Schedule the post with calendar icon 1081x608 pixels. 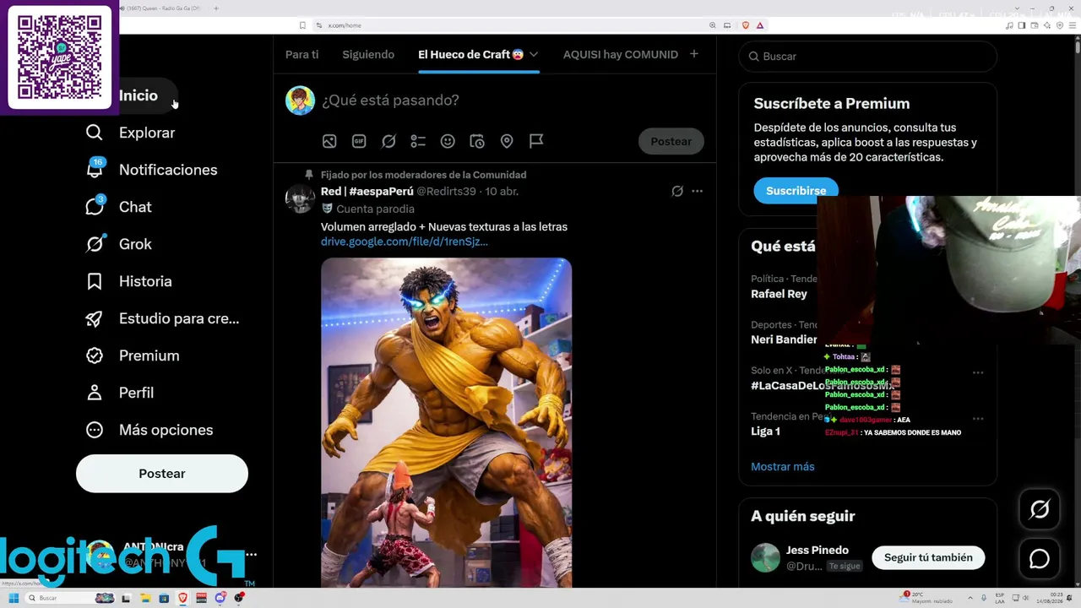[x=477, y=141]
